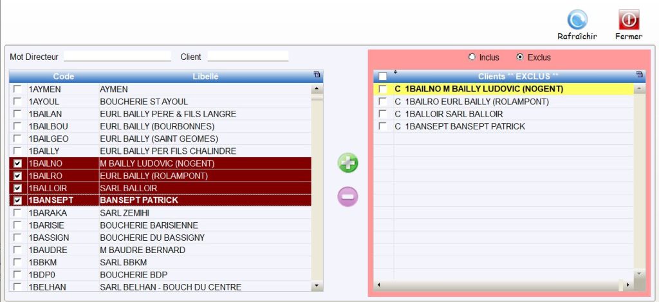This screenshot has width=659, height=302.
Task: Click the Rafraîchir refresh icon
Action: pos(577,20)
